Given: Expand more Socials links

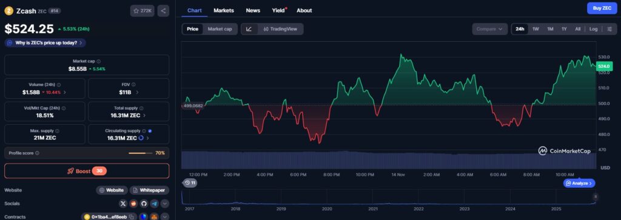Looking at the screenshot, I should (165, 204).
